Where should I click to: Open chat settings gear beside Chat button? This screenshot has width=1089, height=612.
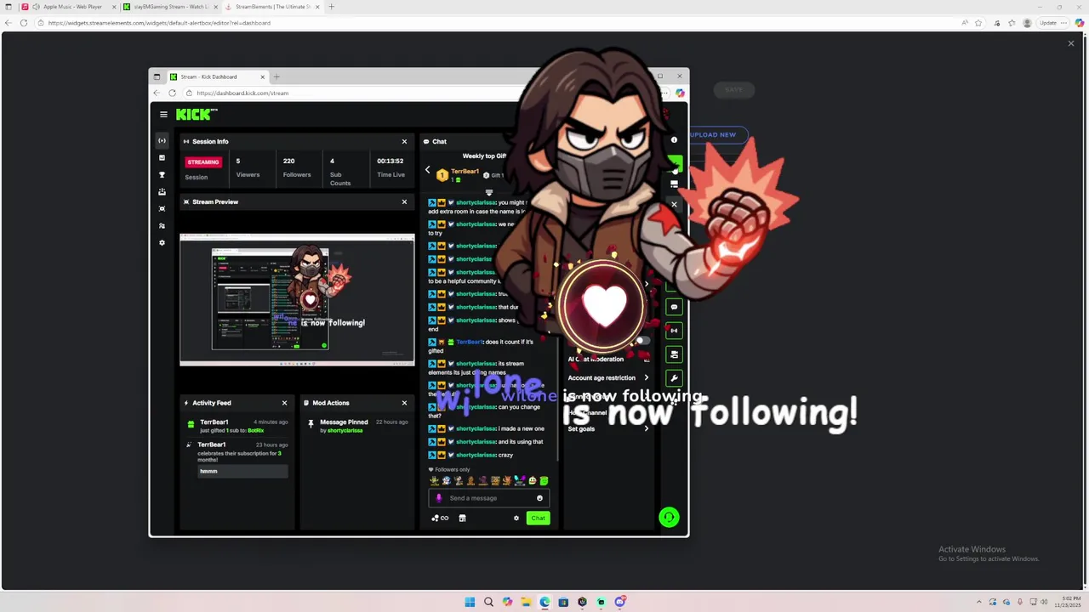tap(516, 518)
